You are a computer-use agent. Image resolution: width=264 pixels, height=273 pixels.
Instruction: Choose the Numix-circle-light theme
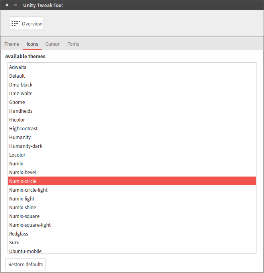pos(132,190)
